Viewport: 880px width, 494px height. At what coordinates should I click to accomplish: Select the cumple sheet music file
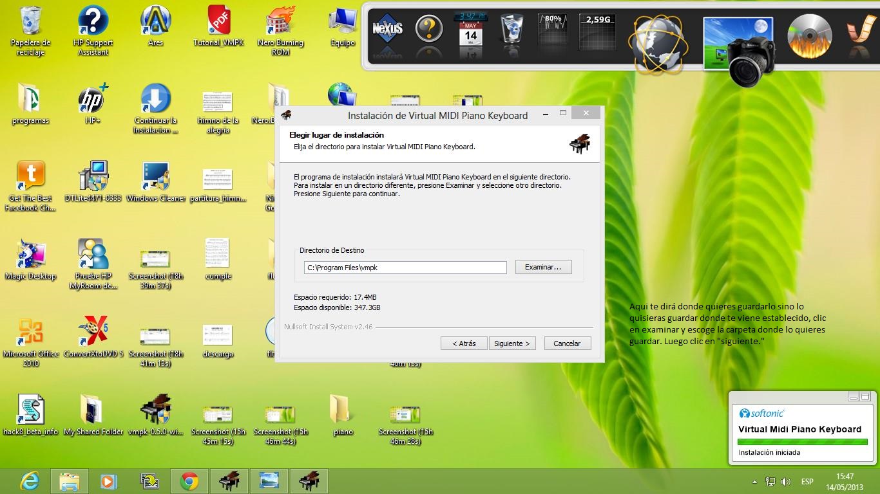pos(218,260)
